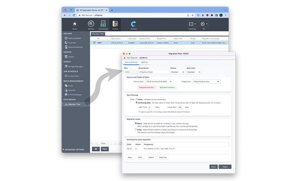Viewport: 296px width, 181px height.
Task: Open the Restore module icon
Action: click(134, 24)
